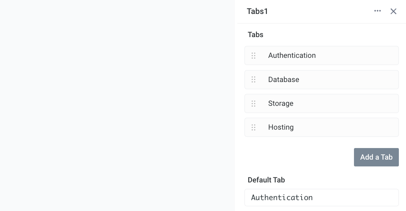Screen dimensions: 406x211
Task: Add a new tab to the widget
Action: [x=376, y=157]
